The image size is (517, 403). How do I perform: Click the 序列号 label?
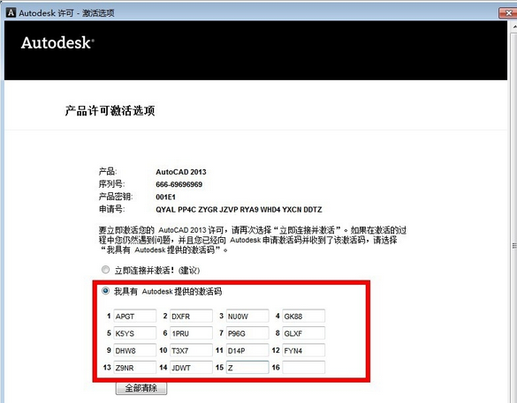(111, 184)
